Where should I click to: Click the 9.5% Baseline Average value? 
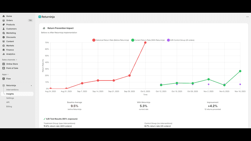75,106
